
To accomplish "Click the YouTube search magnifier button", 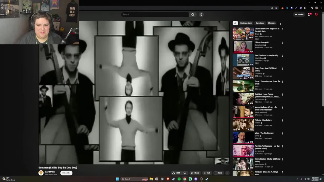I will (x=193, y=14).
